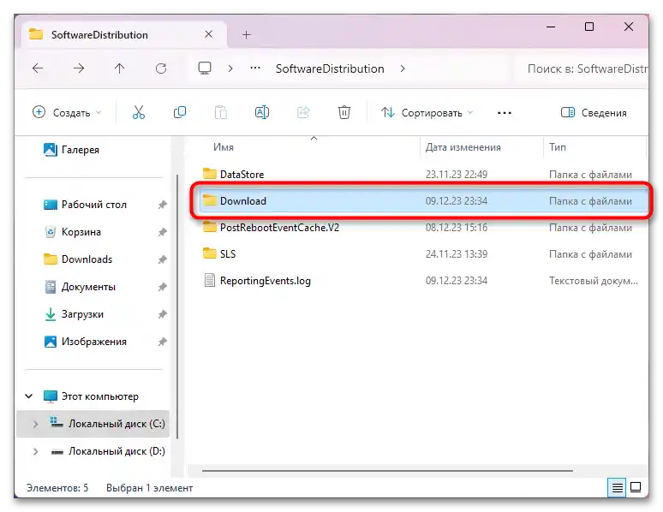Open Загрузки in navigation pane

(x=82, y=314)
